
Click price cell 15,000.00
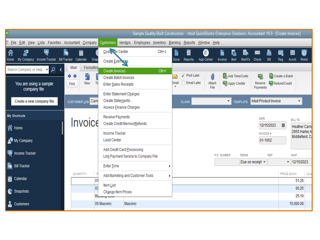click(x=291, y=204)
